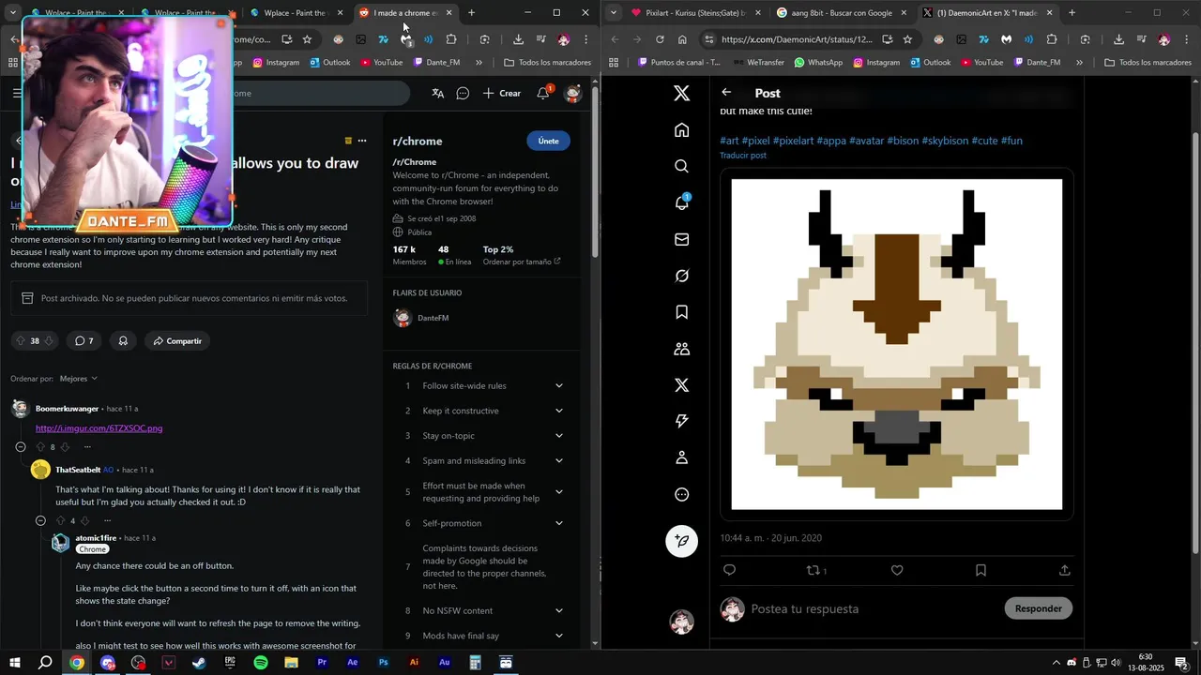The width and height of the screenshot is (1201, 675).
Task: Go to X Home in sidebar
Action: tap(682, 130)
